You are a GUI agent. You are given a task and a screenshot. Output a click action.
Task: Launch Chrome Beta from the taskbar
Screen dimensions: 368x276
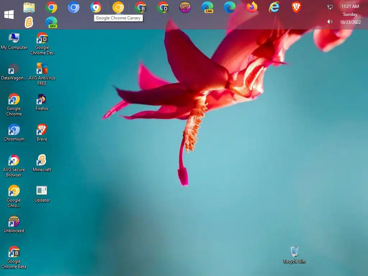(141, 8)
